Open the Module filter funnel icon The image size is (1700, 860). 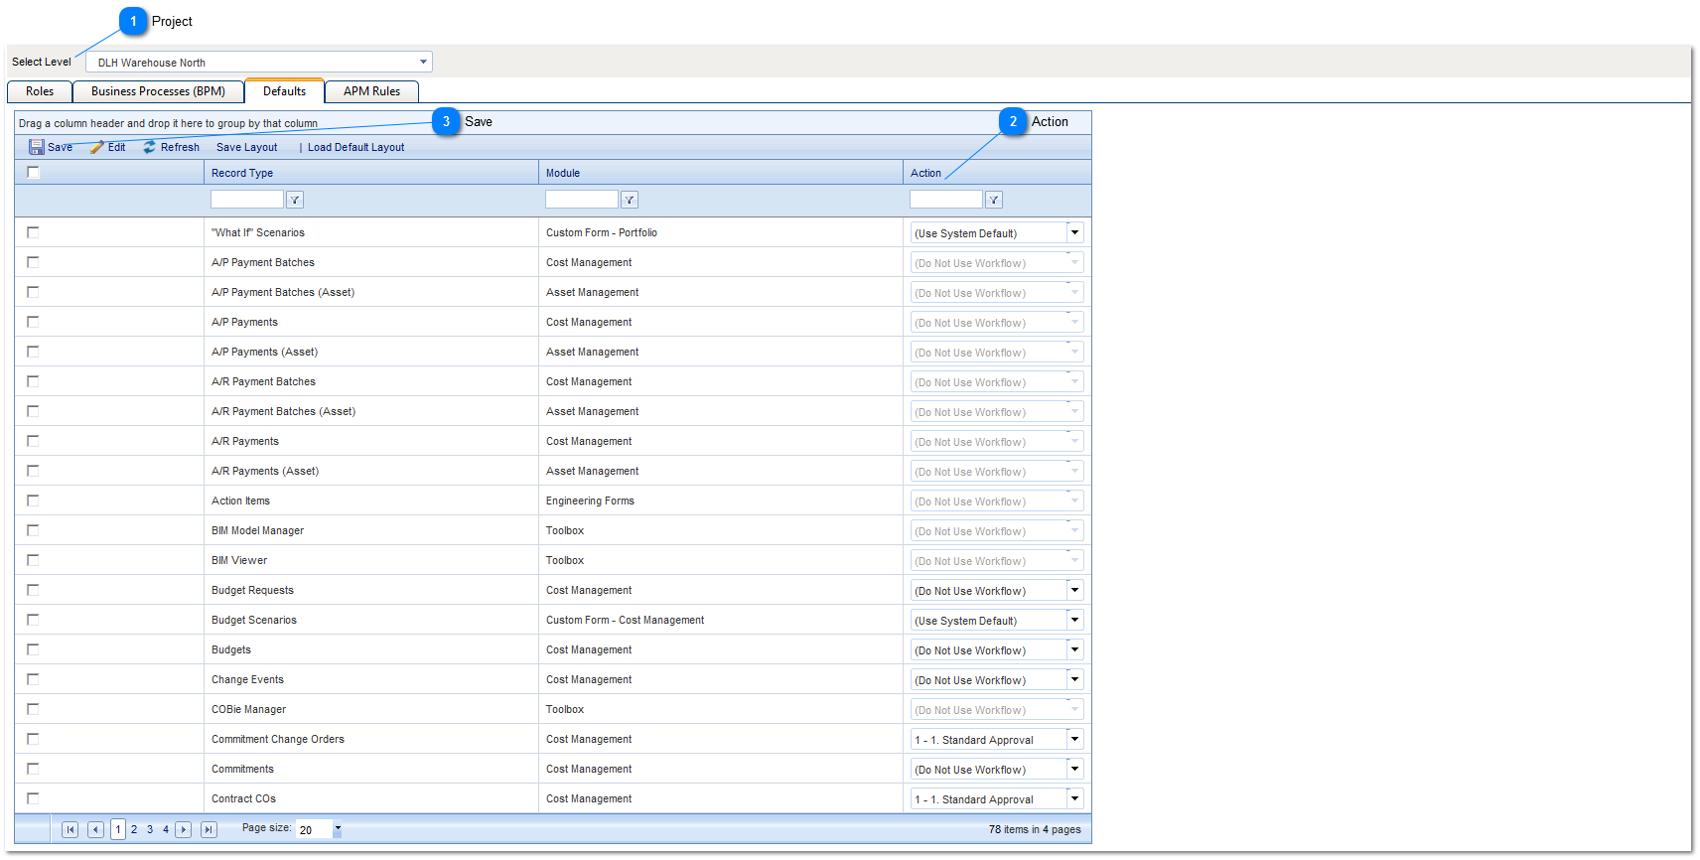coord(630,200)
